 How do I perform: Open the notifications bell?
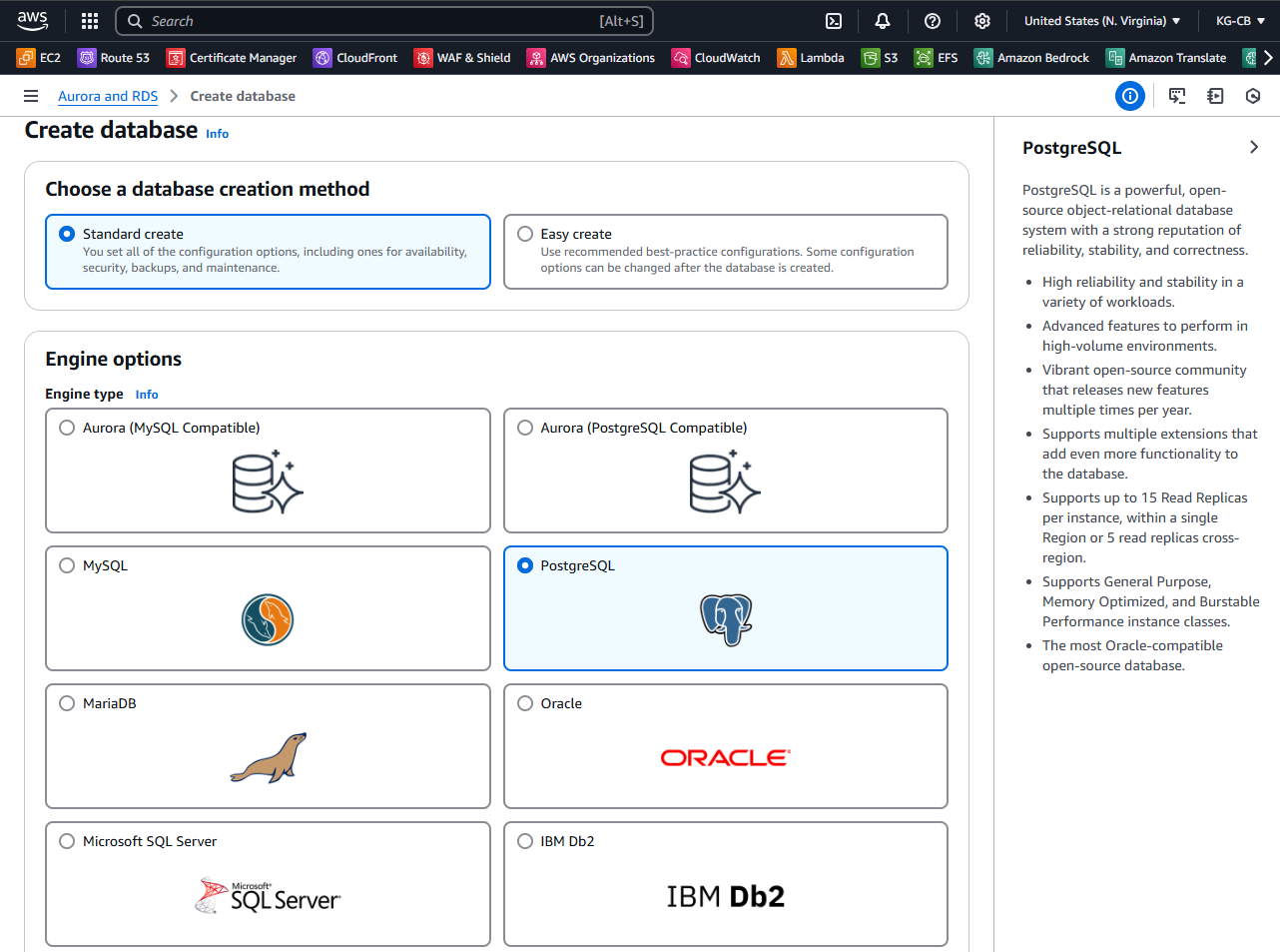pos(883,21)
